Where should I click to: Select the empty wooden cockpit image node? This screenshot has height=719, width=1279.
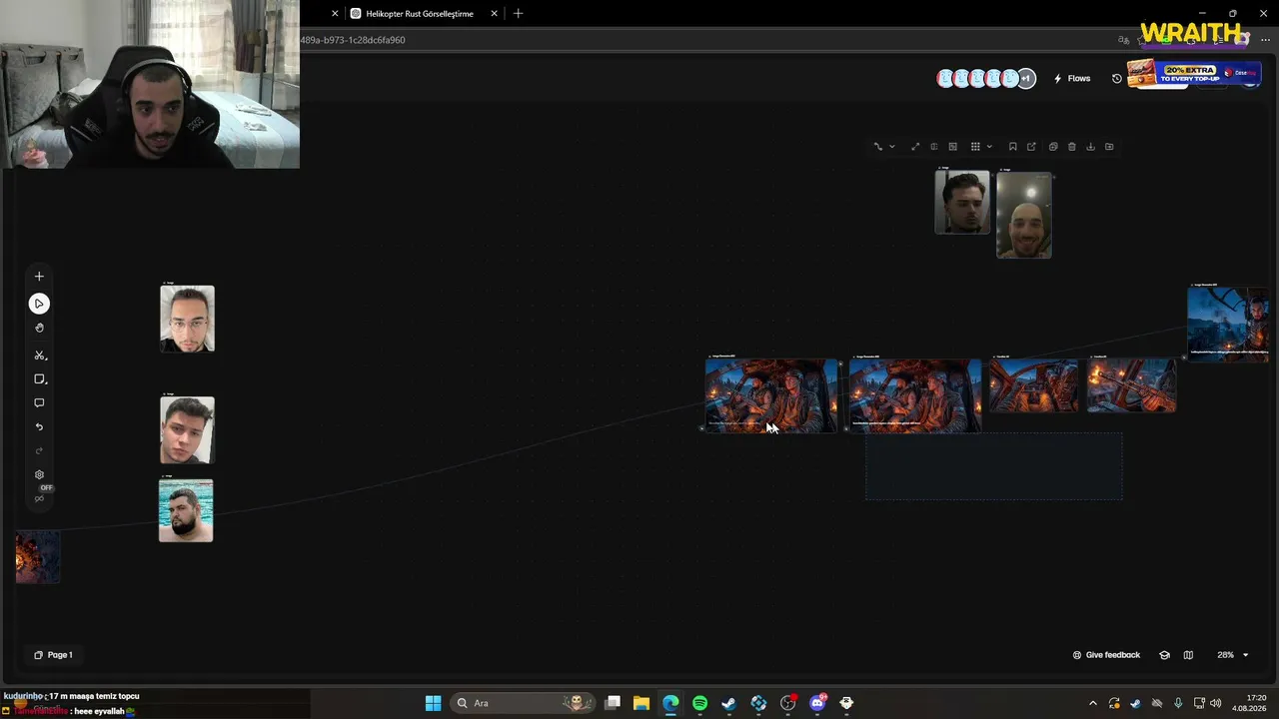tap(1034, 385)
